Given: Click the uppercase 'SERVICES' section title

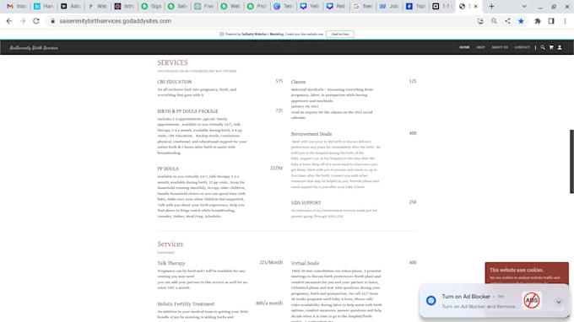Looking at the screenshot, I should [x=172, y=63].
